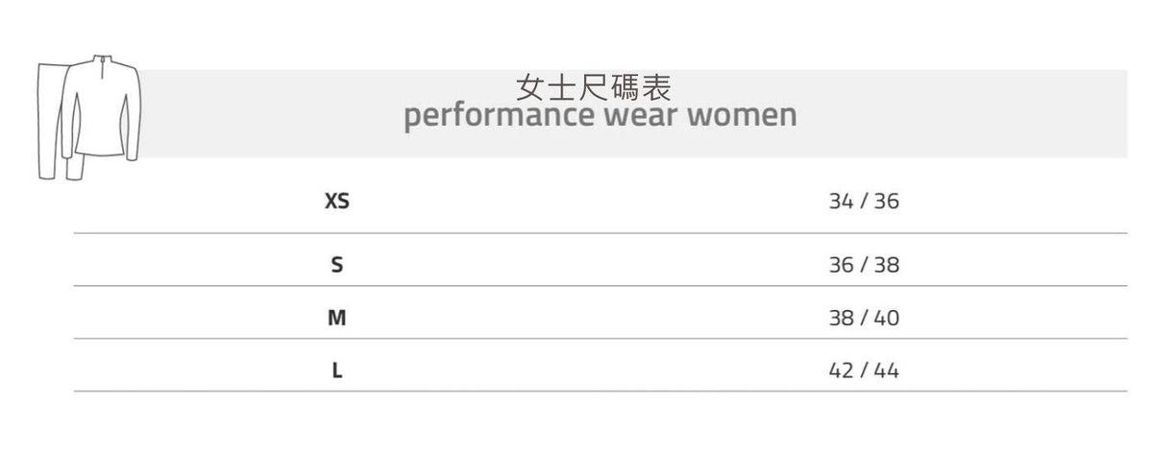The width and height of the screenshot is (1153, 475).
Task: Click the 42 / 44 size value
Action: [864, 370]
